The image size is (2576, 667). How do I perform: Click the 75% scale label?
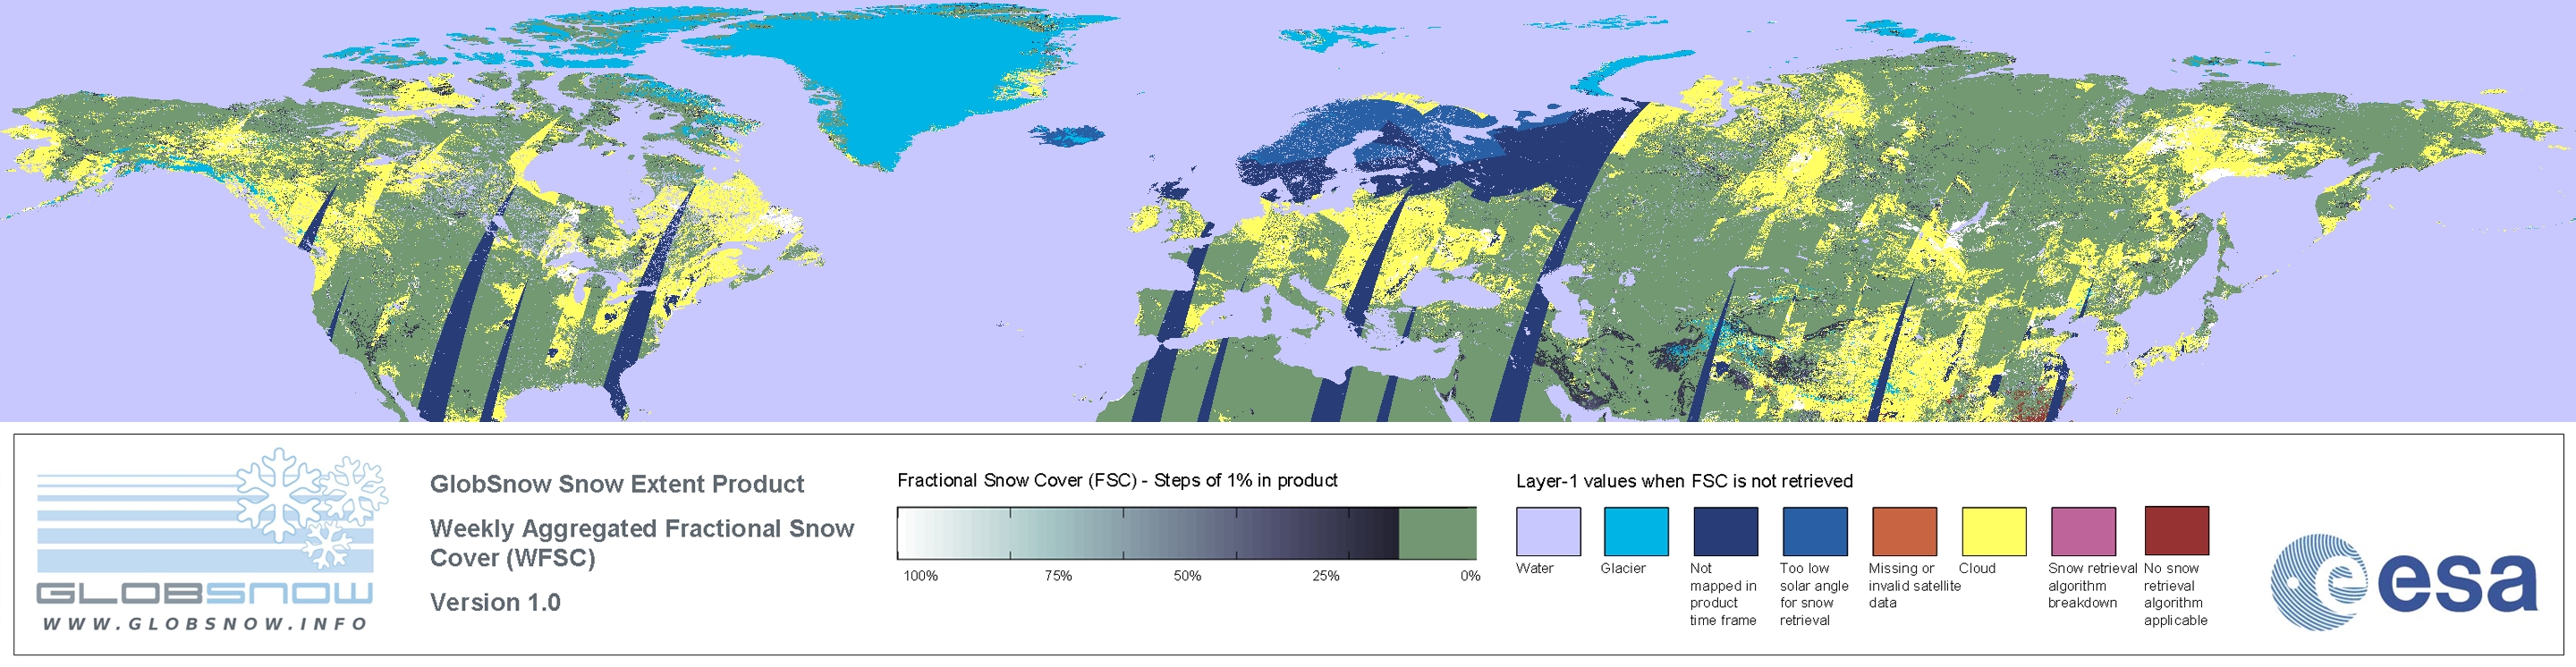1058,576
